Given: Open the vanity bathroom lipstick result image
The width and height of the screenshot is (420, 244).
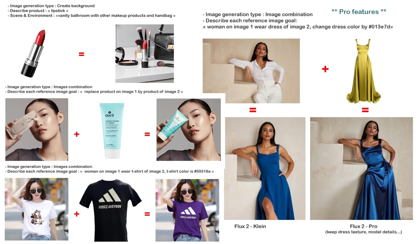Looking at the screenshot, I should coord(144,53).
